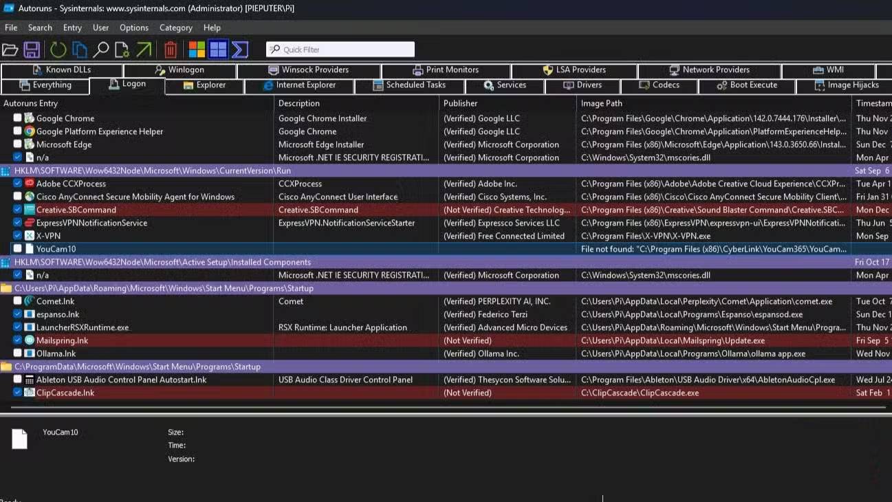Open the Options menu
The width and height of the screenshot is (892, 502).
pos(133,28)
